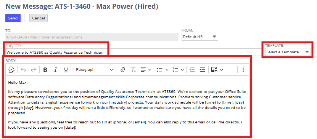Open the Select a Template dropdown
This screenshot has height=139, width=317.
[x=288, y=52]
